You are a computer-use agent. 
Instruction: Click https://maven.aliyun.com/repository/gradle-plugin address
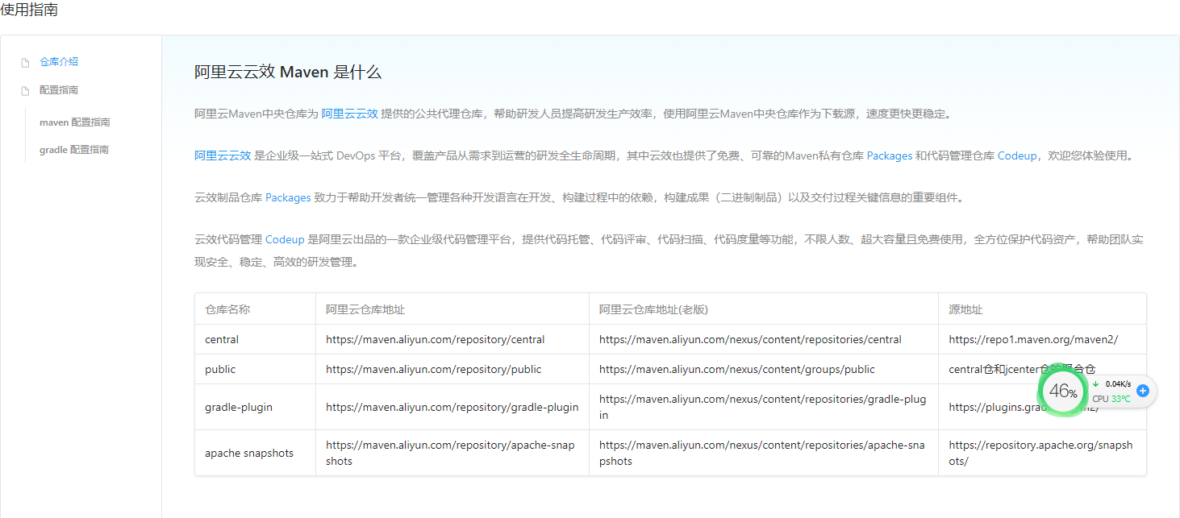(452, 407)
